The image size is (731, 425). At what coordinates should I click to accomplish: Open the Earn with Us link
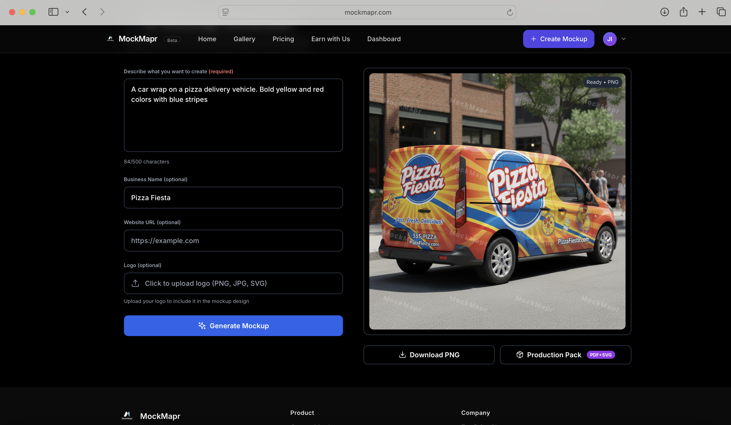pyautogui.click(x=330, y=39)
